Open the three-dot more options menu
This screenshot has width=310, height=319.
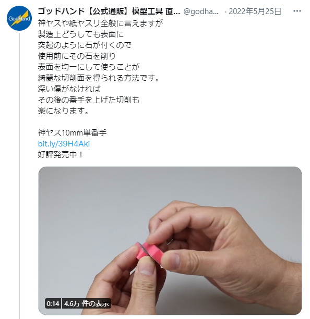click(297, 11)
